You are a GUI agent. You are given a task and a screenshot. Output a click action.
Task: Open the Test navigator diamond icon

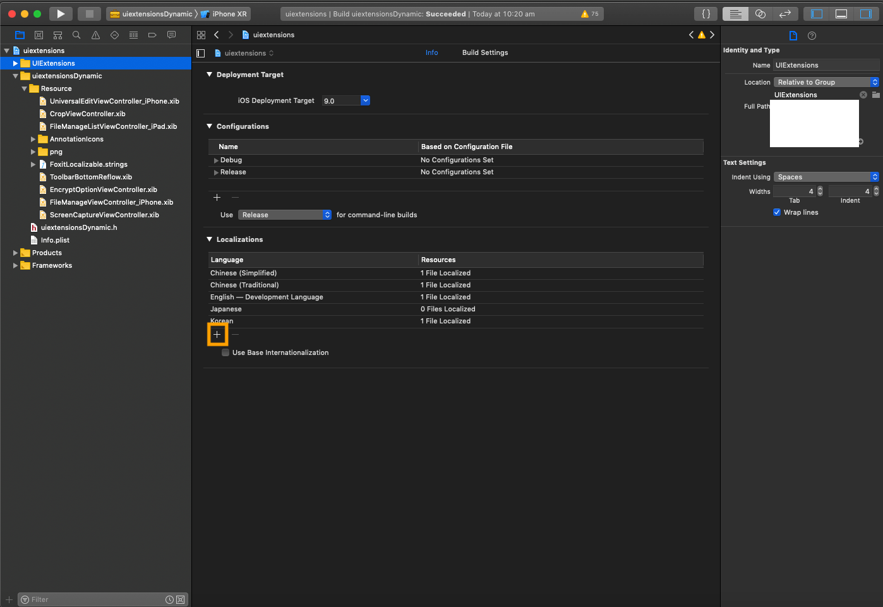click(x=114, y=35)
